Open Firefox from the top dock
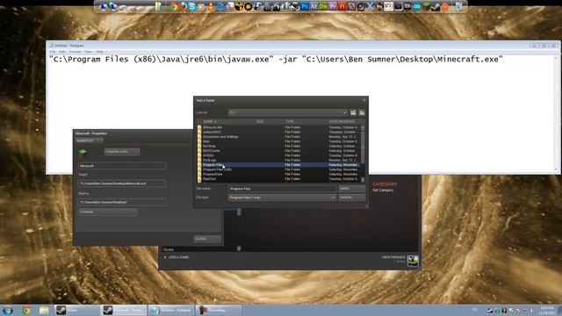The height and width of the screenshot is (316, 562). (x=184, y=6)
